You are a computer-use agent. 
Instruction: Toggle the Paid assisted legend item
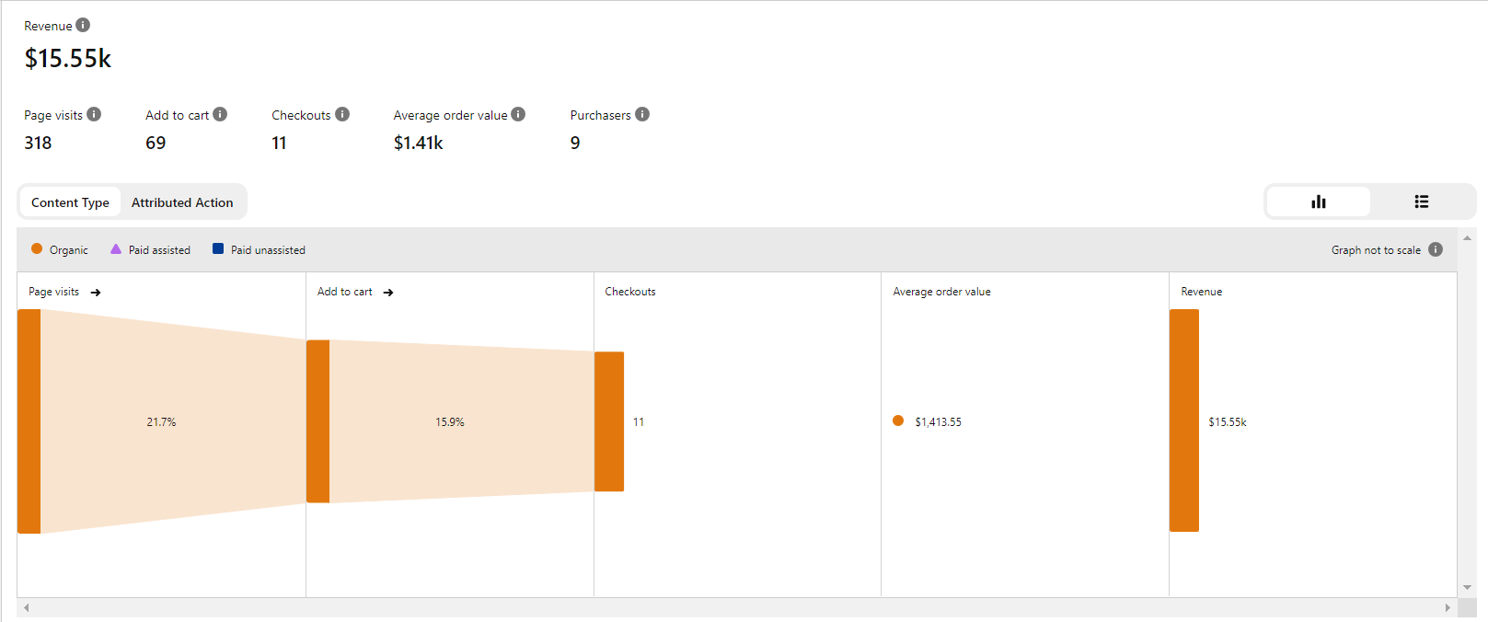point(150,249)
